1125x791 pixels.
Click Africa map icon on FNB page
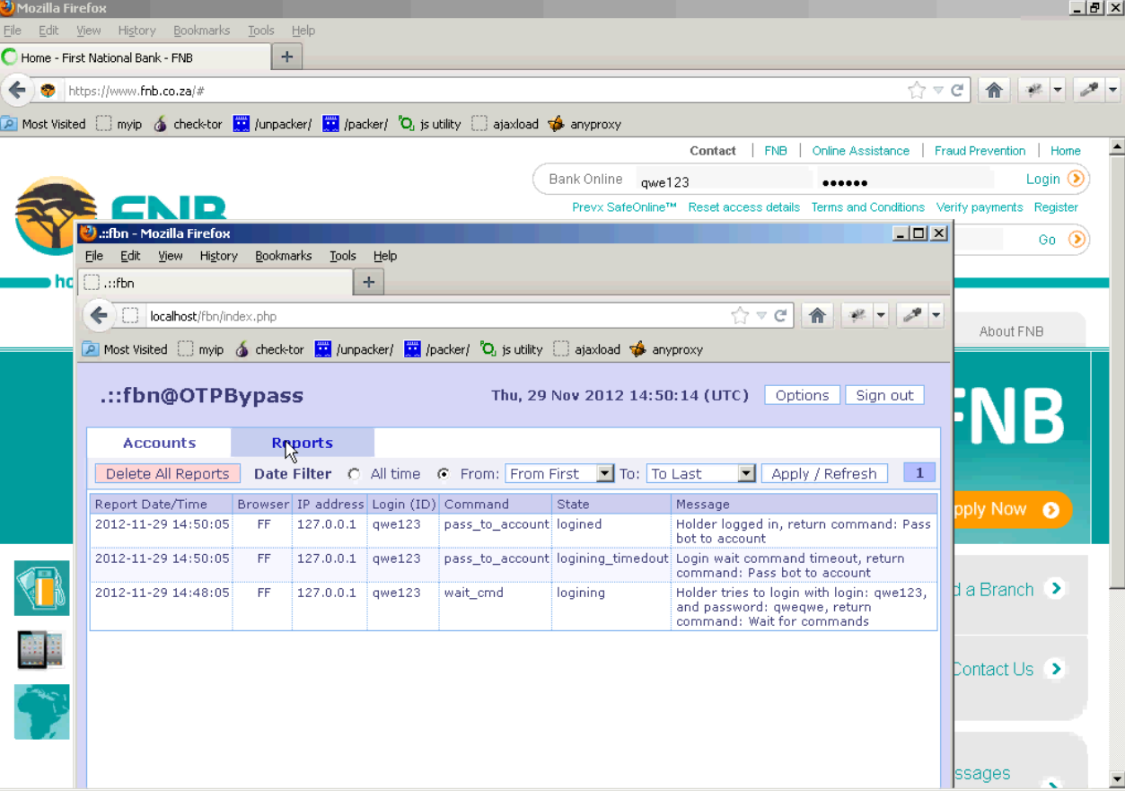pyautogui.click(x=41, y=711)
